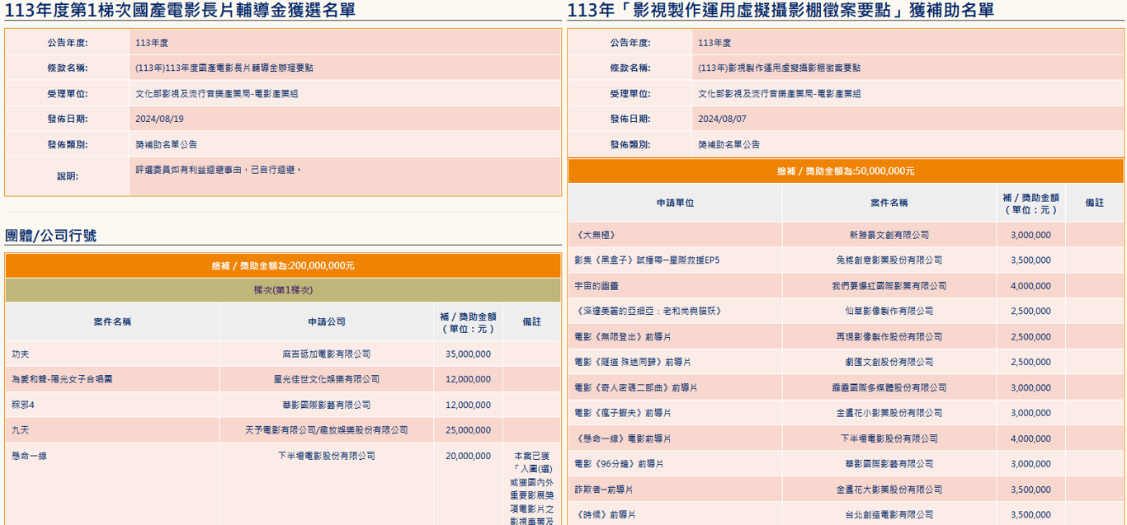The height and width of the screenshot is (525, 1127).
Task: Click the company 星光佳世文化娛樂有限公司
Action: [x=327, y=380]
